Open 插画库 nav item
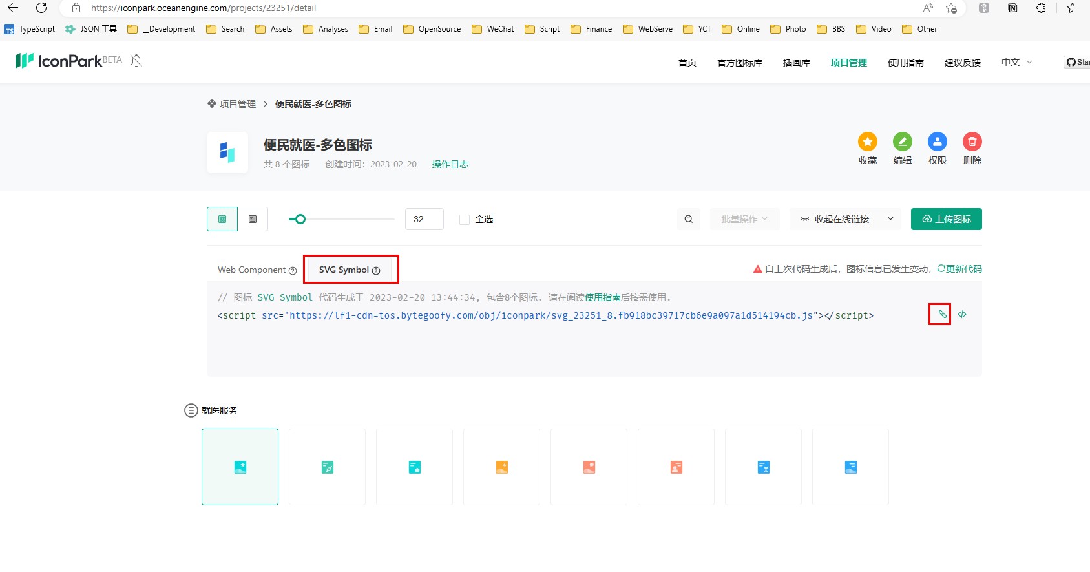The image size is (1090, 572). click(x=797, y=63)
